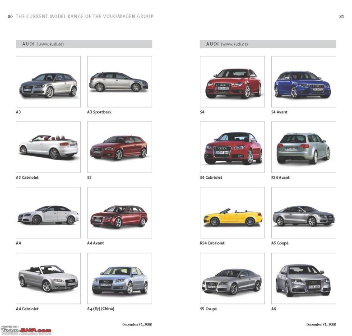
Task: Click the page header title text
Action: click(x=84, y=16)
